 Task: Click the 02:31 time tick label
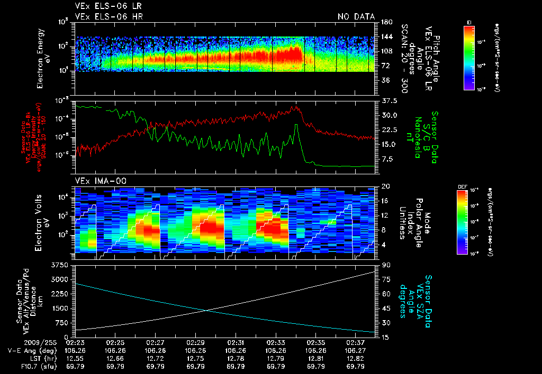[x=236, y=343]
